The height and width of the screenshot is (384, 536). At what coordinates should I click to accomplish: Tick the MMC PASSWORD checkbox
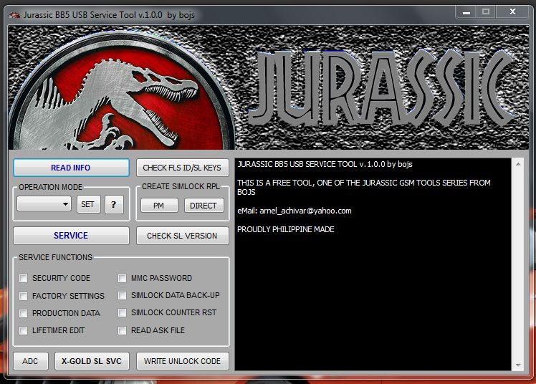(122, 278)
